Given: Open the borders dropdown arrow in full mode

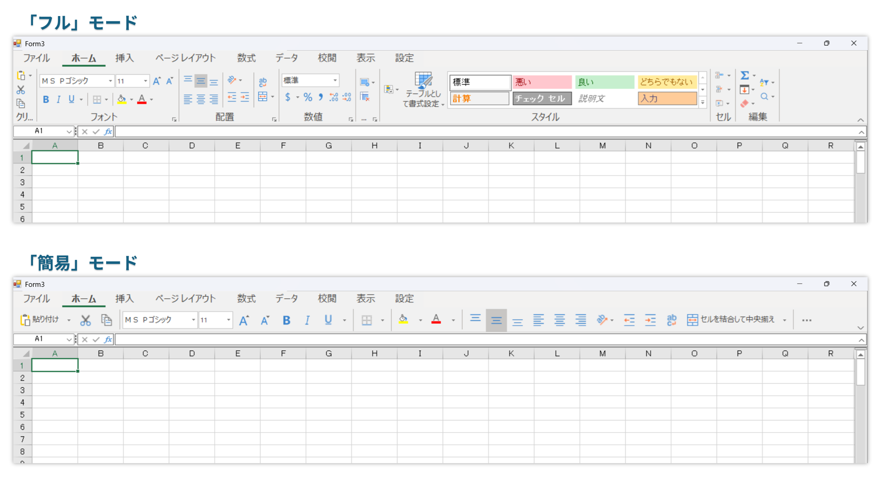Looking at the screenshot, I should click(106, 99).
